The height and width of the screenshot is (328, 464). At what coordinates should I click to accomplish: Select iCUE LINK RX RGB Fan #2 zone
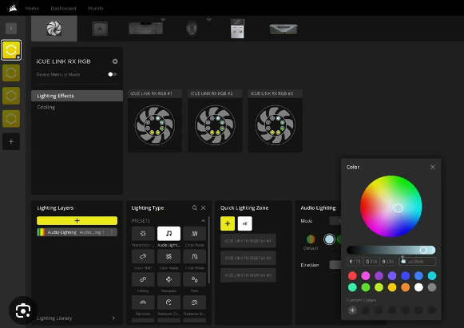(248, 258)
